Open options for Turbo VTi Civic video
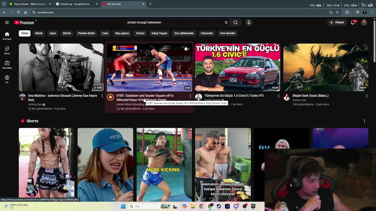 coord(278,96)
